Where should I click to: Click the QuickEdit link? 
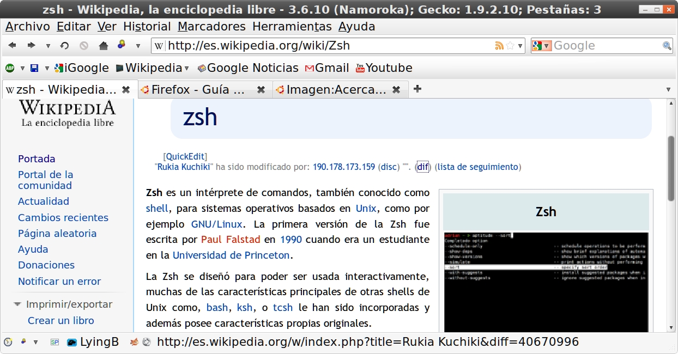(185, 157)
